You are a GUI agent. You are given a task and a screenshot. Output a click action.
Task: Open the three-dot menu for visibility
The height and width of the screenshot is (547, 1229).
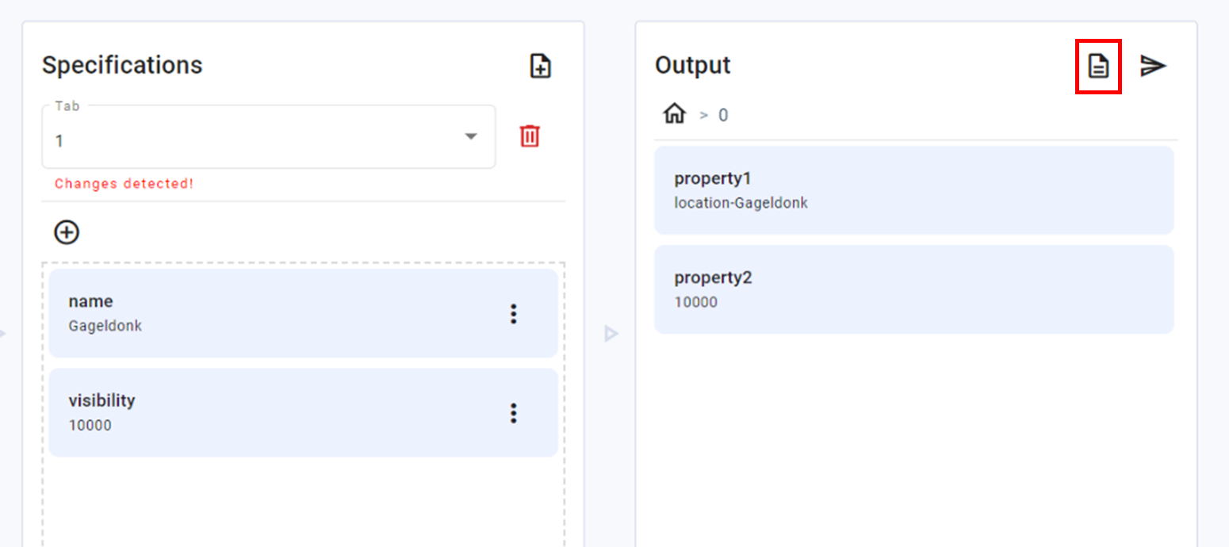coord(513,413)
